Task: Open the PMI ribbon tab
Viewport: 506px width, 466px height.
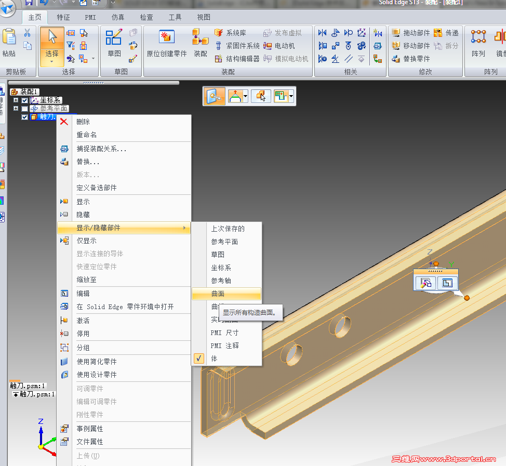Action: click(x=90, y=18)
